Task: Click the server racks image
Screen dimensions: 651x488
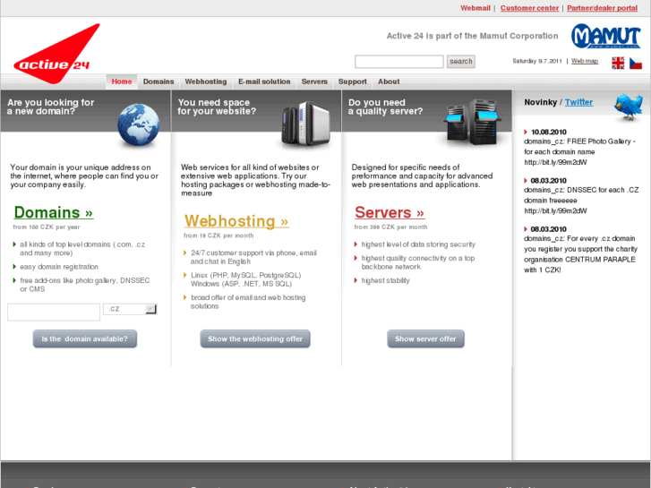Action: [472, 122]
